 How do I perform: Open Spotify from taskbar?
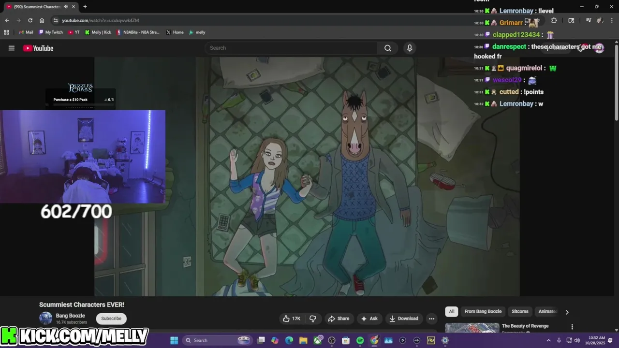pyautogui.click(x=360, y=340)
